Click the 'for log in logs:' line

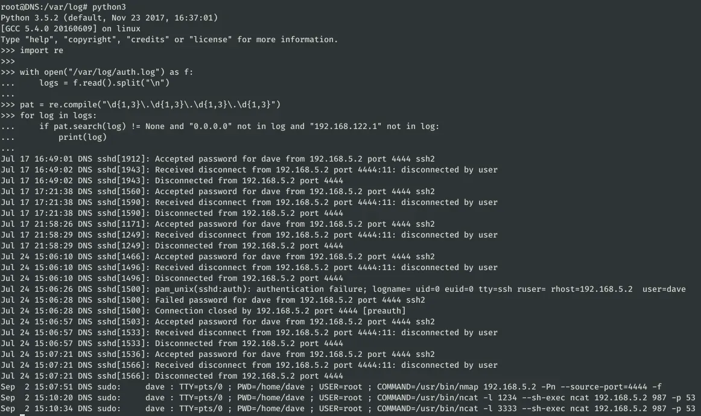coord(58,115)
